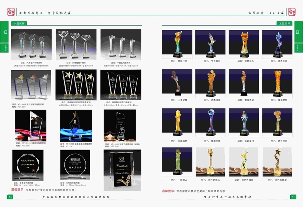Click the green B tab on right edge
Viewport: 303px width, 207px height.
coord(297,32)
